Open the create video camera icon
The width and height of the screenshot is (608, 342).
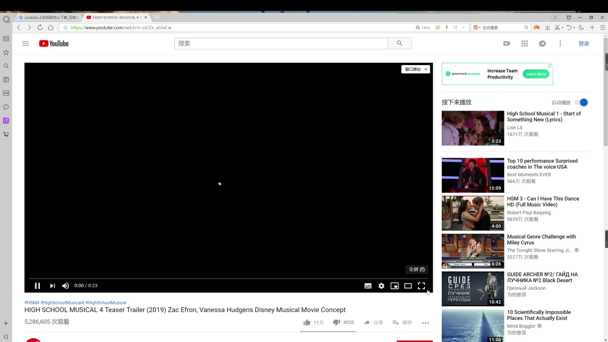[507, 43]
